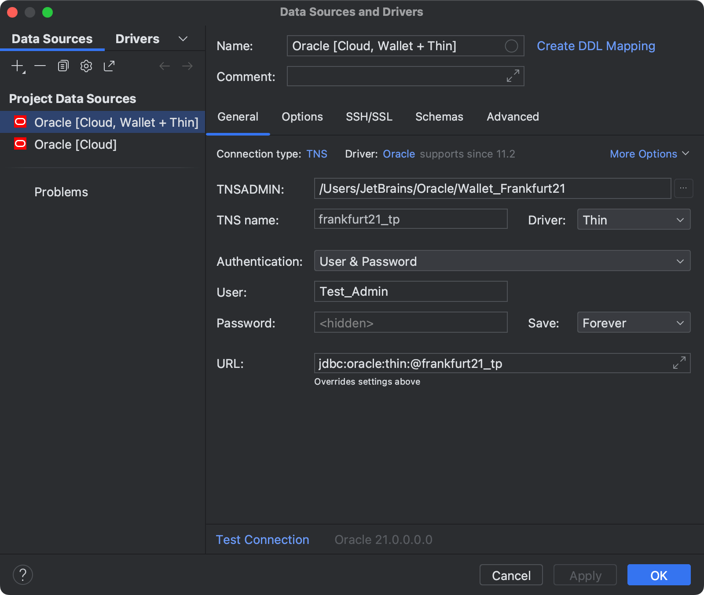
Task: Run Test Connection
Action: point(262,540)
